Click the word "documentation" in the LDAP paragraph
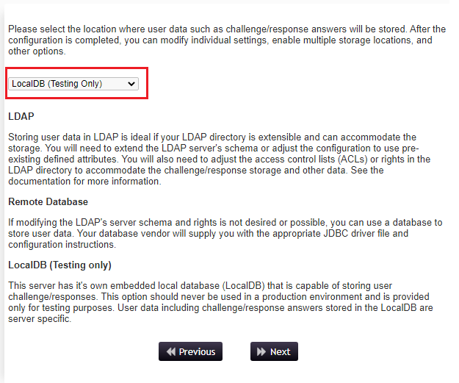Viewport: 459px width, 383px height. click(39, 181)
